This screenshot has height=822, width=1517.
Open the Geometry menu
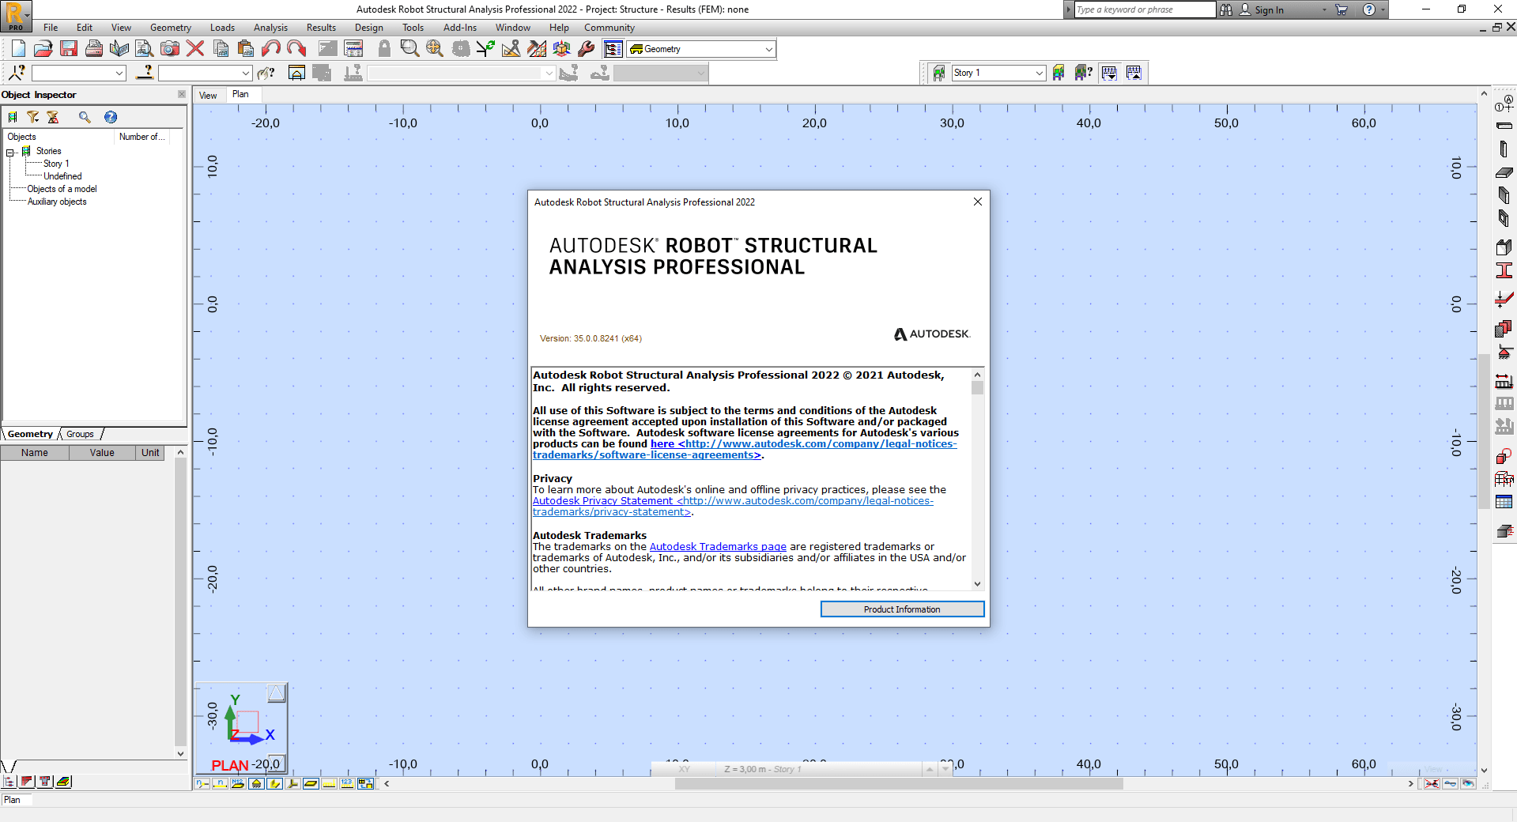tap(170, 28)
